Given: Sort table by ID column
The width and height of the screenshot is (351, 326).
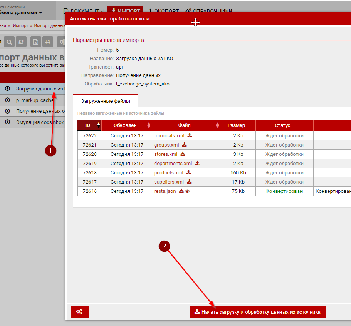Looking at the screenshot, I should 90,125.
